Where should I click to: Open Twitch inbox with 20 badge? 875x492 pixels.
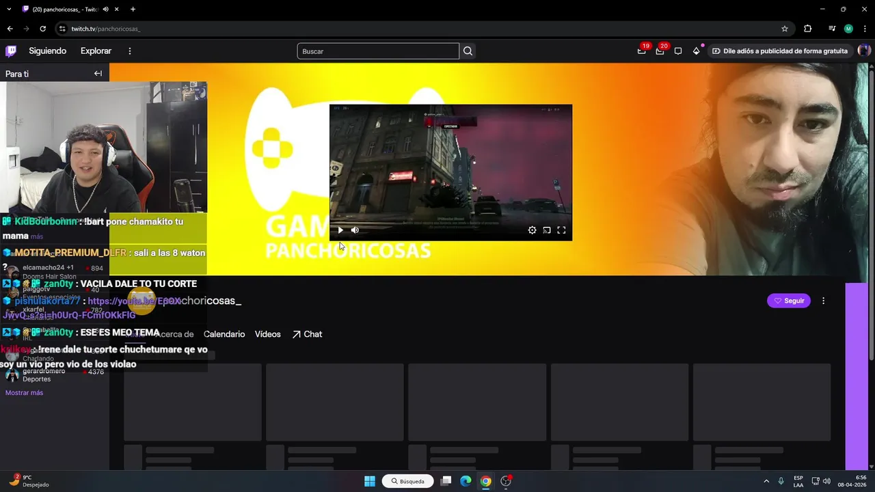pyautogui.click(x=660, y=51)
